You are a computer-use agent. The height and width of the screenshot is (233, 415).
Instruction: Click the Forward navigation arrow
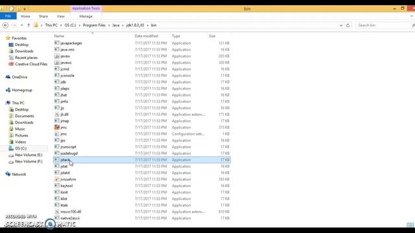pos(14,25)
